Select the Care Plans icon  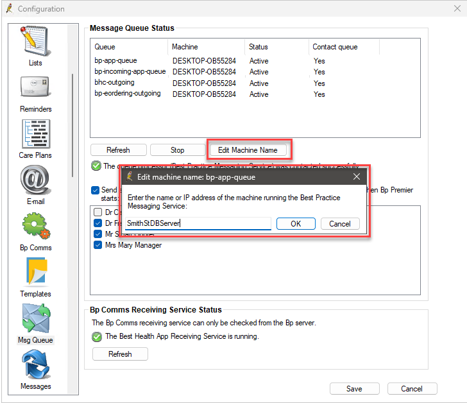pos(35,134)
